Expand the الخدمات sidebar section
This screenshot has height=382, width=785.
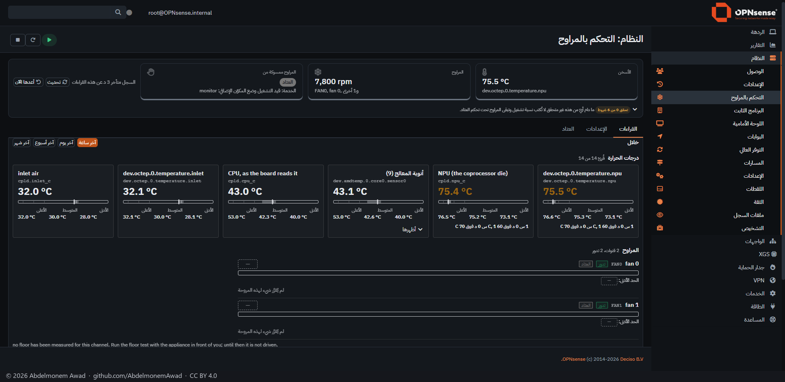[x=716, y=293]
